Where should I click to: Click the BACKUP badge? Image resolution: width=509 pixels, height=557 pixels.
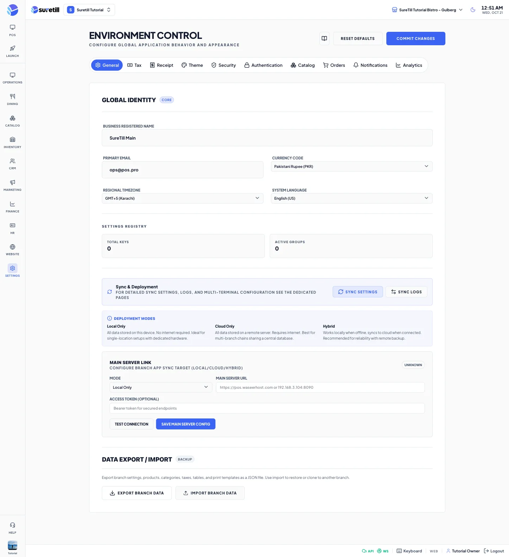[185, 459]
